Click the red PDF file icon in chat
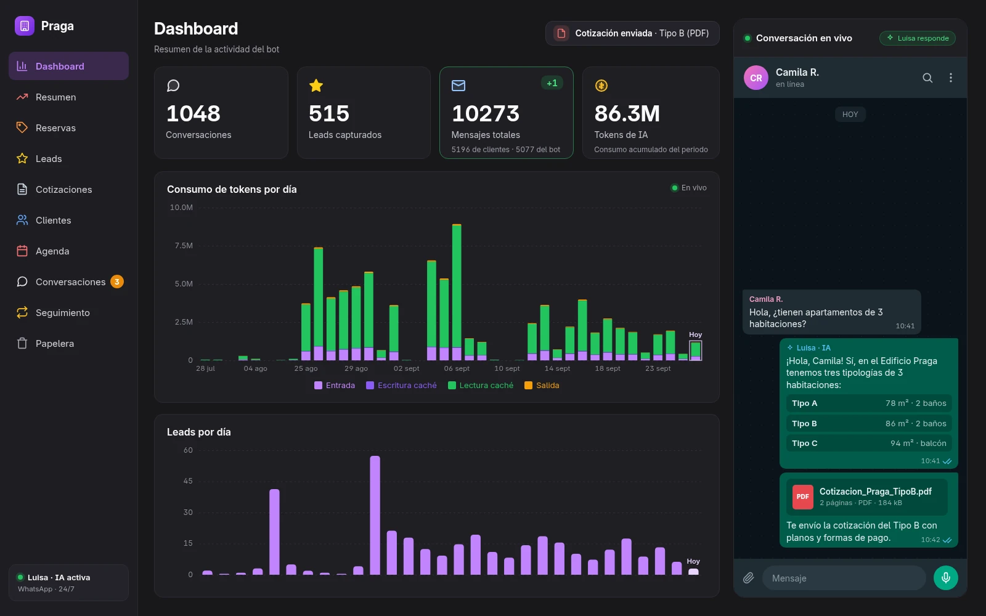The image size is (986, 616). click(803, 496)
